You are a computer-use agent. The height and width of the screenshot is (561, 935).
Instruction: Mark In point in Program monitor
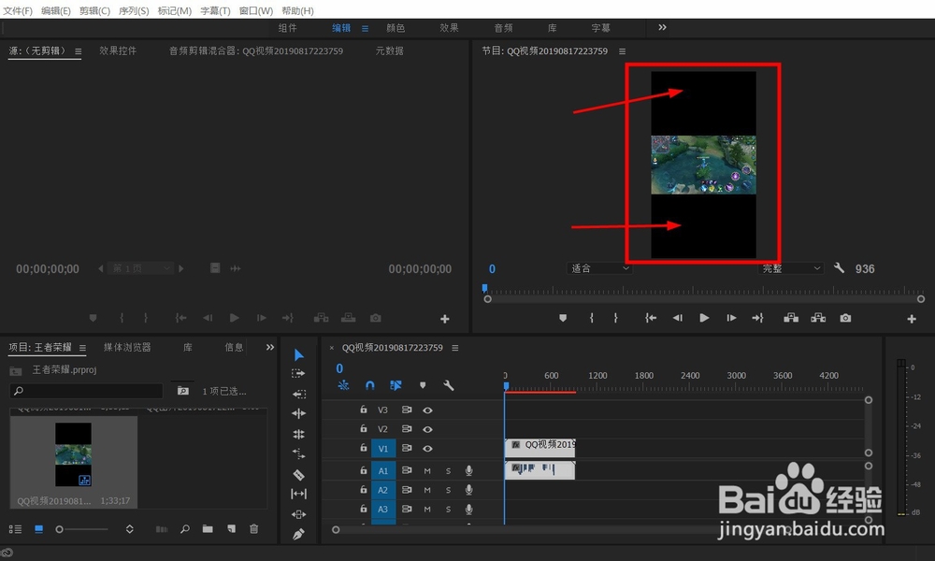pyautogui.click(x=592, y=318)
